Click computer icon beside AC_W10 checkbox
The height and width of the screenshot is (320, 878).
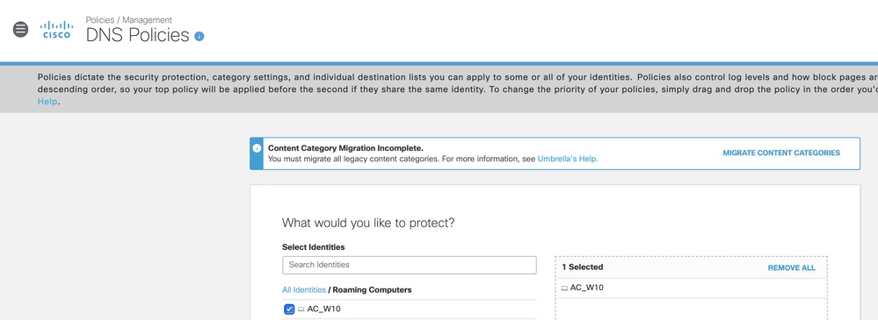pos(301,309)
